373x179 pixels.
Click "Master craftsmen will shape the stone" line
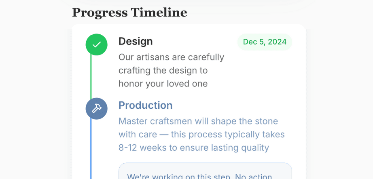tap(198, 121)
